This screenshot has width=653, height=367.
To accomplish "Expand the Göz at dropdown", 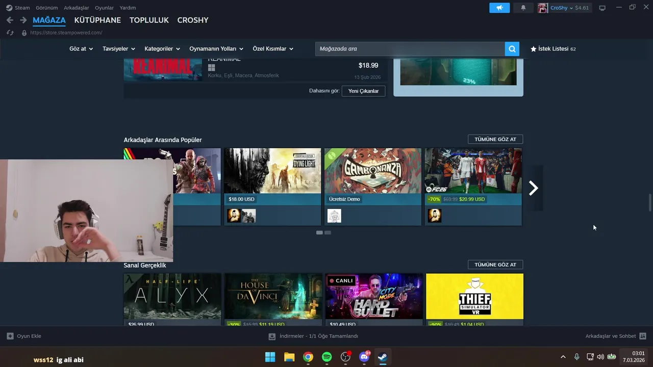I will pos(81,49).
